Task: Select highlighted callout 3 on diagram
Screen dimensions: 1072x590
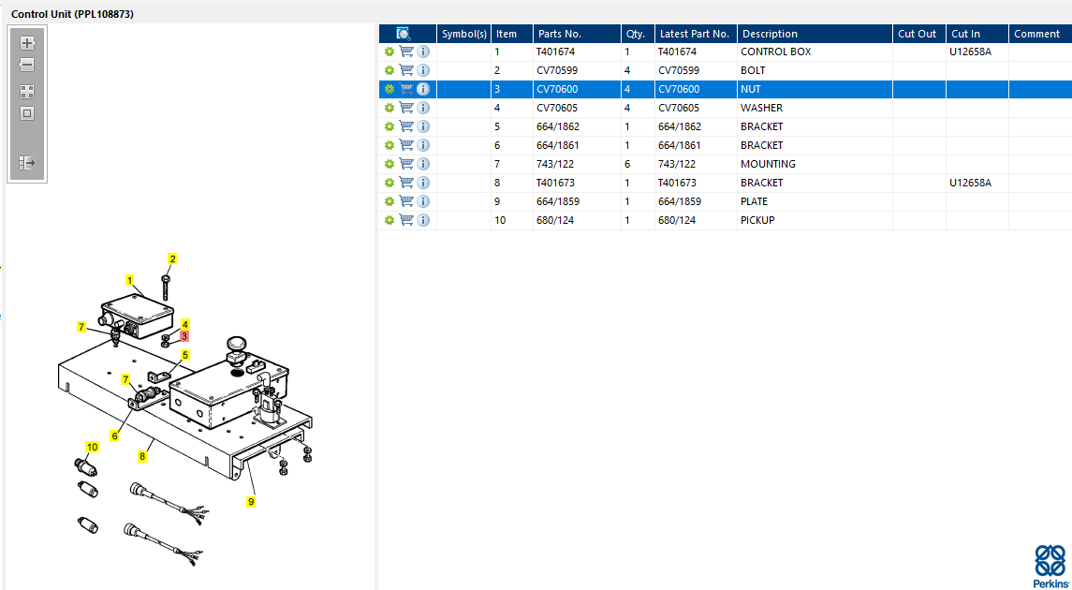Action: [x=184, y=335]
